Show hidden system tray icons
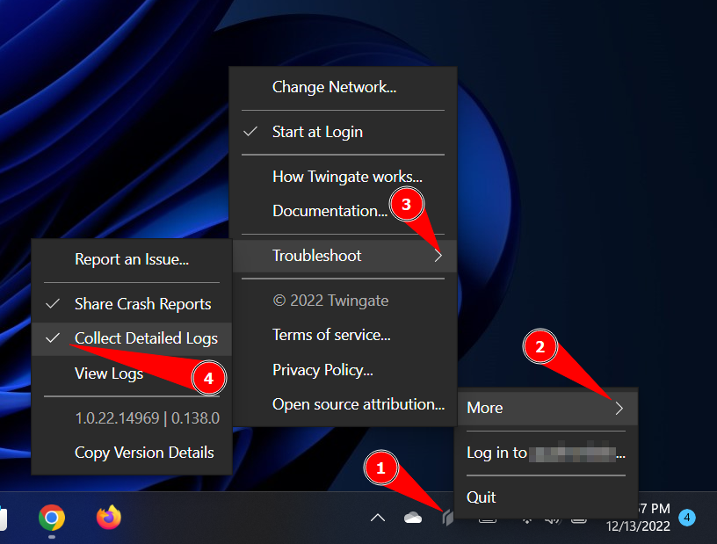 378,519
